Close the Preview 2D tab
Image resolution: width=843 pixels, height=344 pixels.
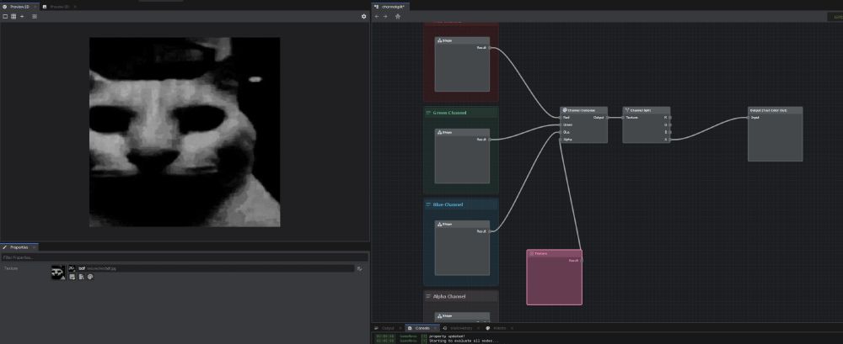[35, 7]
